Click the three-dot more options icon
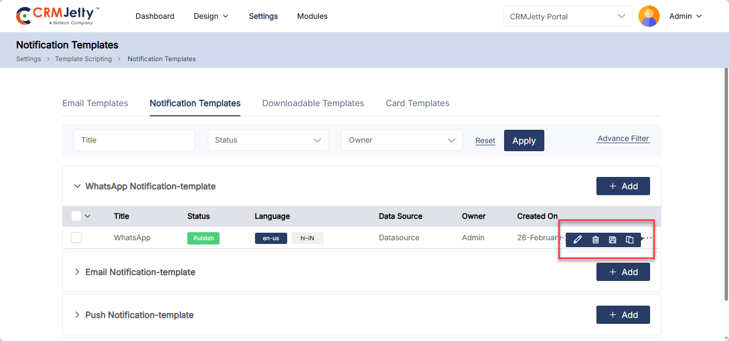The image size is (729, 341). click(x=647, y=238)
